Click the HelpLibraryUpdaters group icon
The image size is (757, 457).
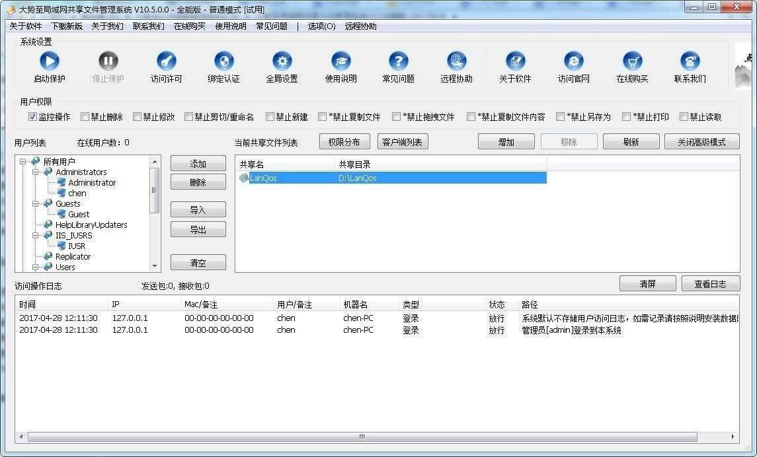point(48,225)
